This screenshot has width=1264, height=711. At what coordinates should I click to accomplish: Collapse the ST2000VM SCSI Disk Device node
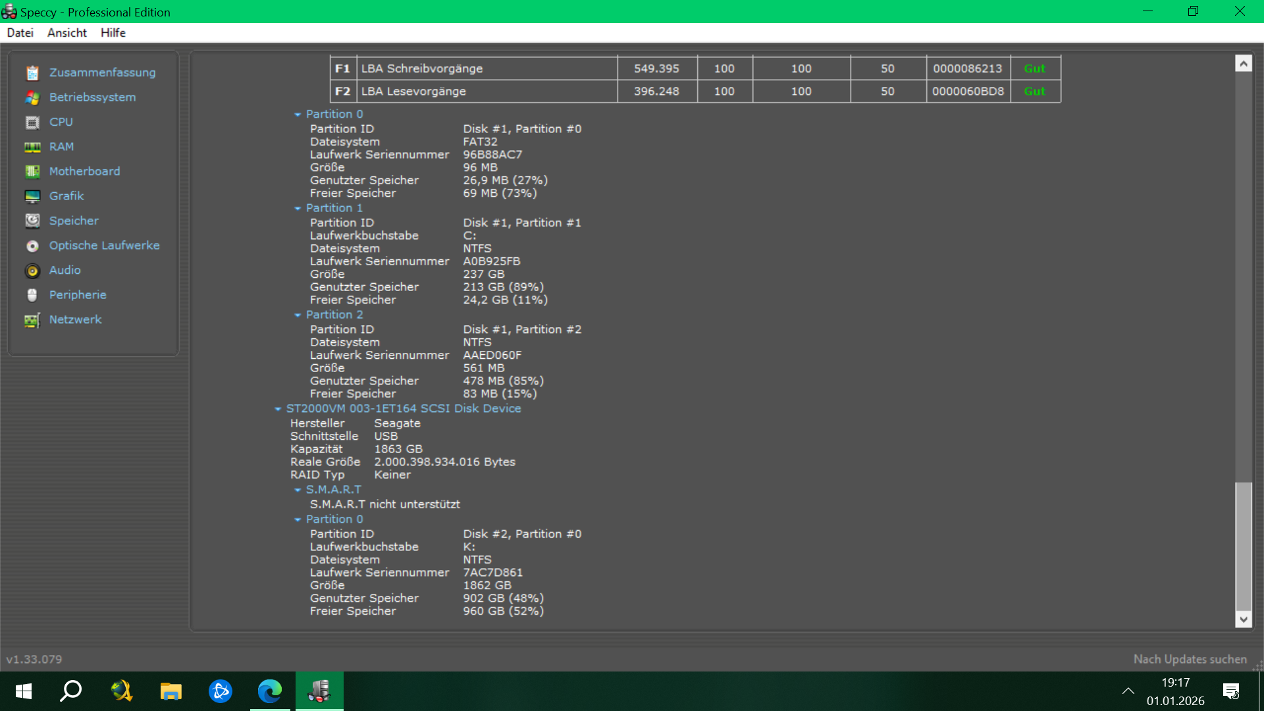click(278, 409)
